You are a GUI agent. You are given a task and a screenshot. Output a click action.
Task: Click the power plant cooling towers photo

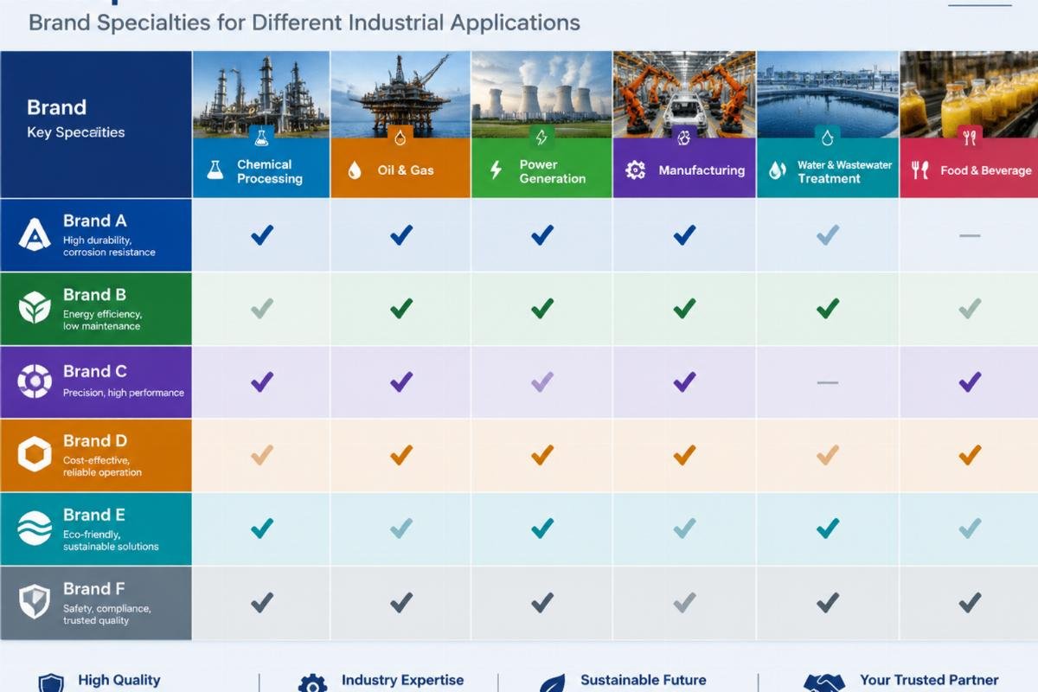click(x=541, y=93)
